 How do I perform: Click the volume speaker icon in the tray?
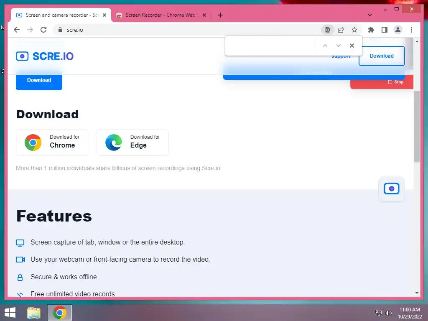389,313
